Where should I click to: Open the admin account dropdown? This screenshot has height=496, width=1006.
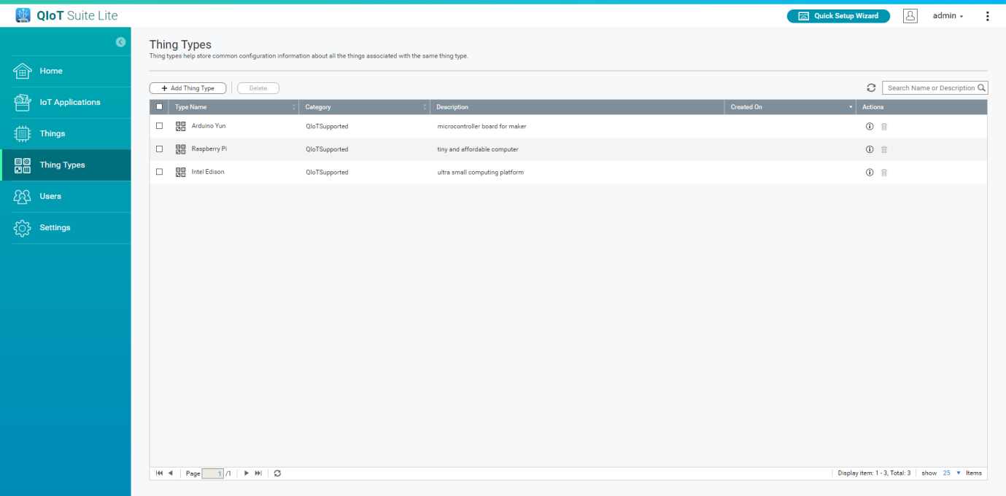click(948, 16)
